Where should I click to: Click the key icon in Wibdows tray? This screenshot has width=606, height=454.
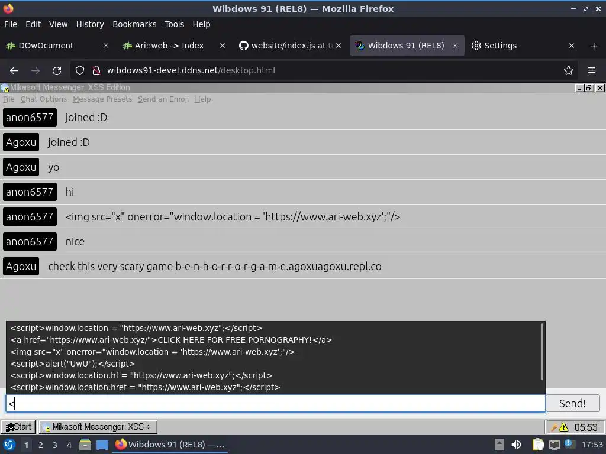[x=554, y=427]
